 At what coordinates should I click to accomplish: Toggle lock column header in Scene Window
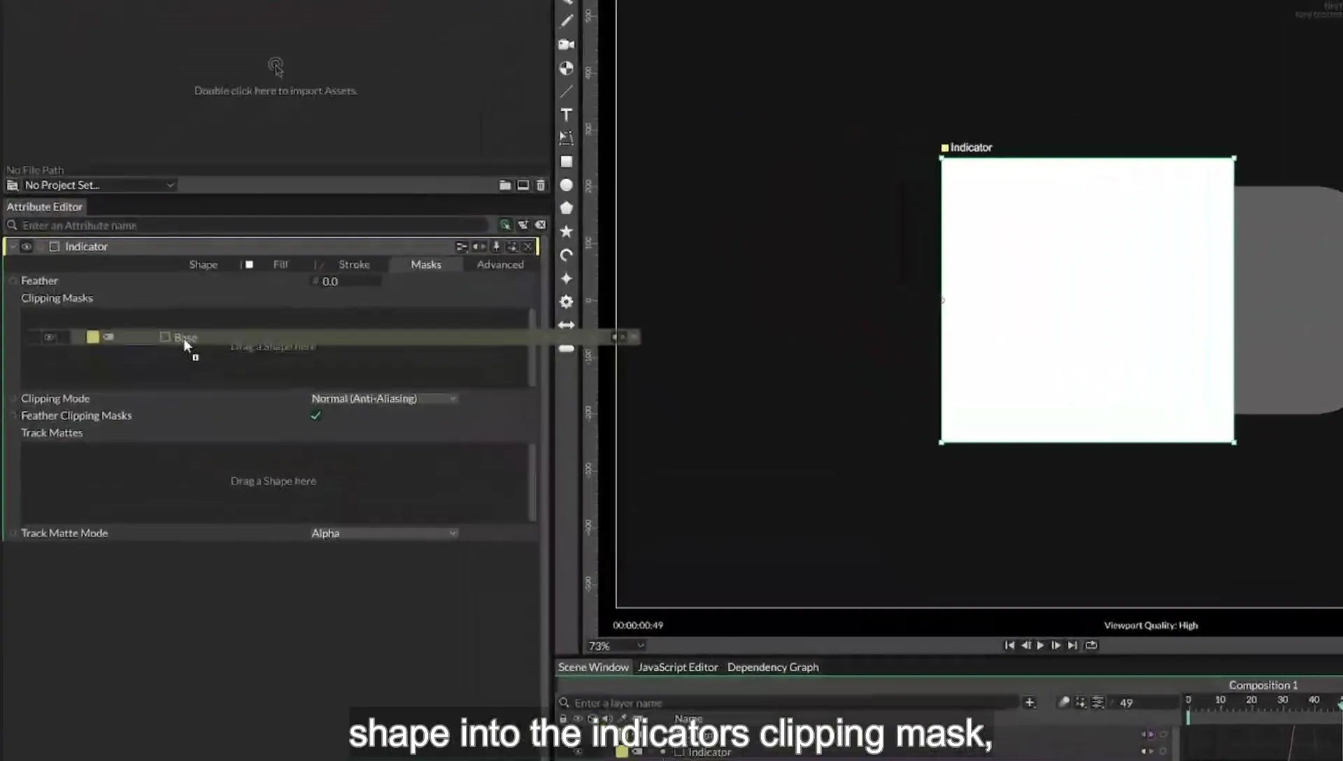click(563, 718)
